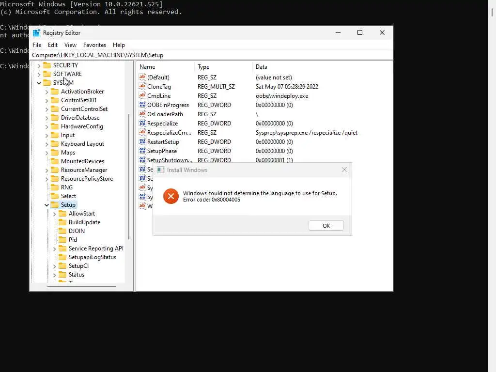This screenshot has height=372, width=496.
Task: Expand the AllowStart subkey
Action: coord(54,214)
